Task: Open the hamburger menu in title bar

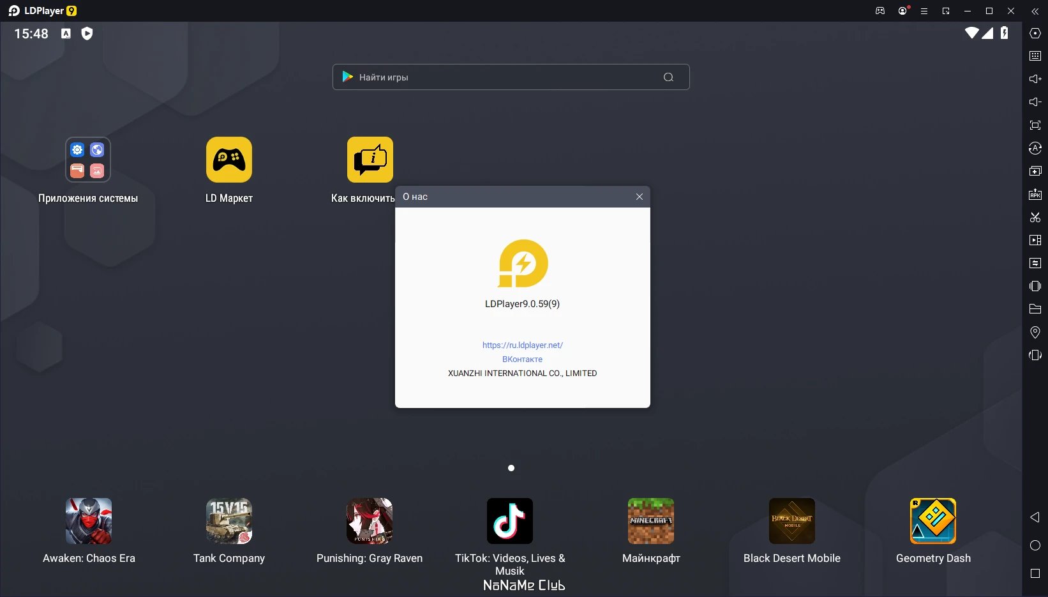Action: pyautogui.click(x=924, y=11)
